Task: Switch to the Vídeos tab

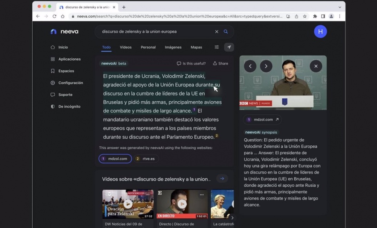Action: pos(125,47)
